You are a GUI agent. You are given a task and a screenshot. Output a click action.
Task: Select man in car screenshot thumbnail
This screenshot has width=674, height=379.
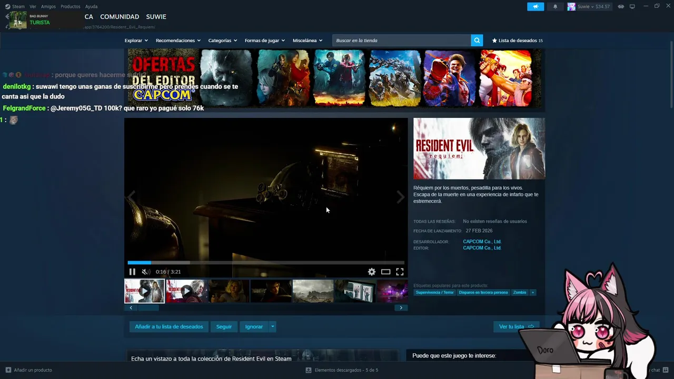(x=271, y=291)
